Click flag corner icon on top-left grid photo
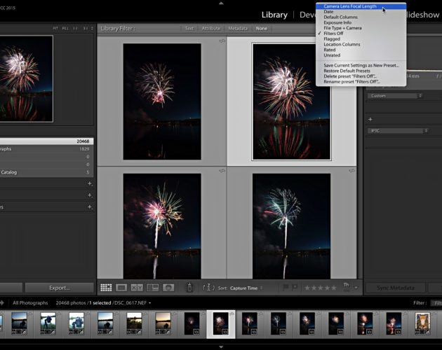This screenshot has width=442, height=350. (222, 41)
